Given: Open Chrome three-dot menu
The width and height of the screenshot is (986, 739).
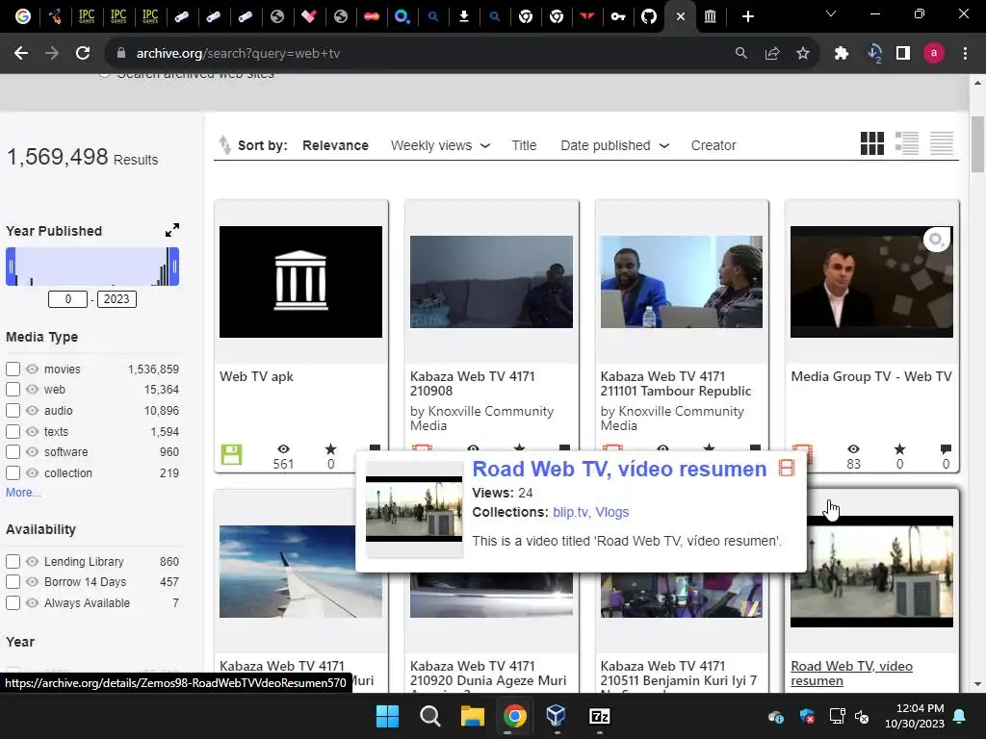Looking at the screenshot, I should coord(965,54).
